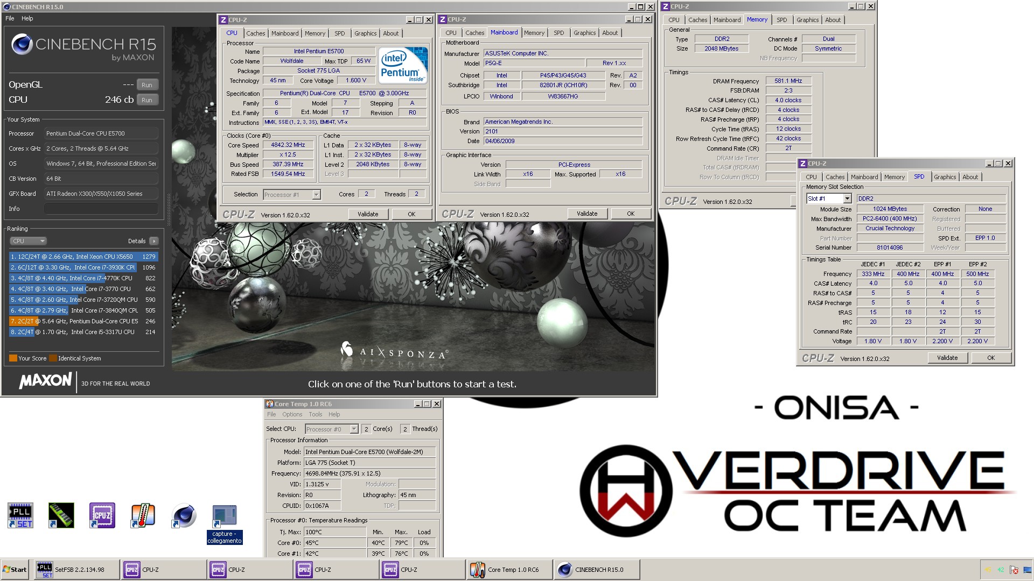Open the Help menu in Core Temp
Image resolution: width=1034 pixels, height=581 pixels.
tap(334, 414)
